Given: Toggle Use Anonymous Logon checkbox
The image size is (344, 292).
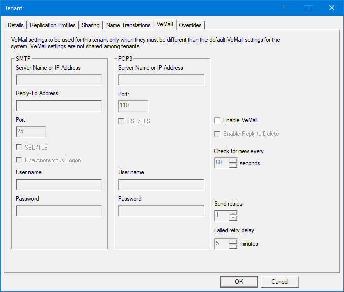Looking at the screenshot, I should point(19,160).
